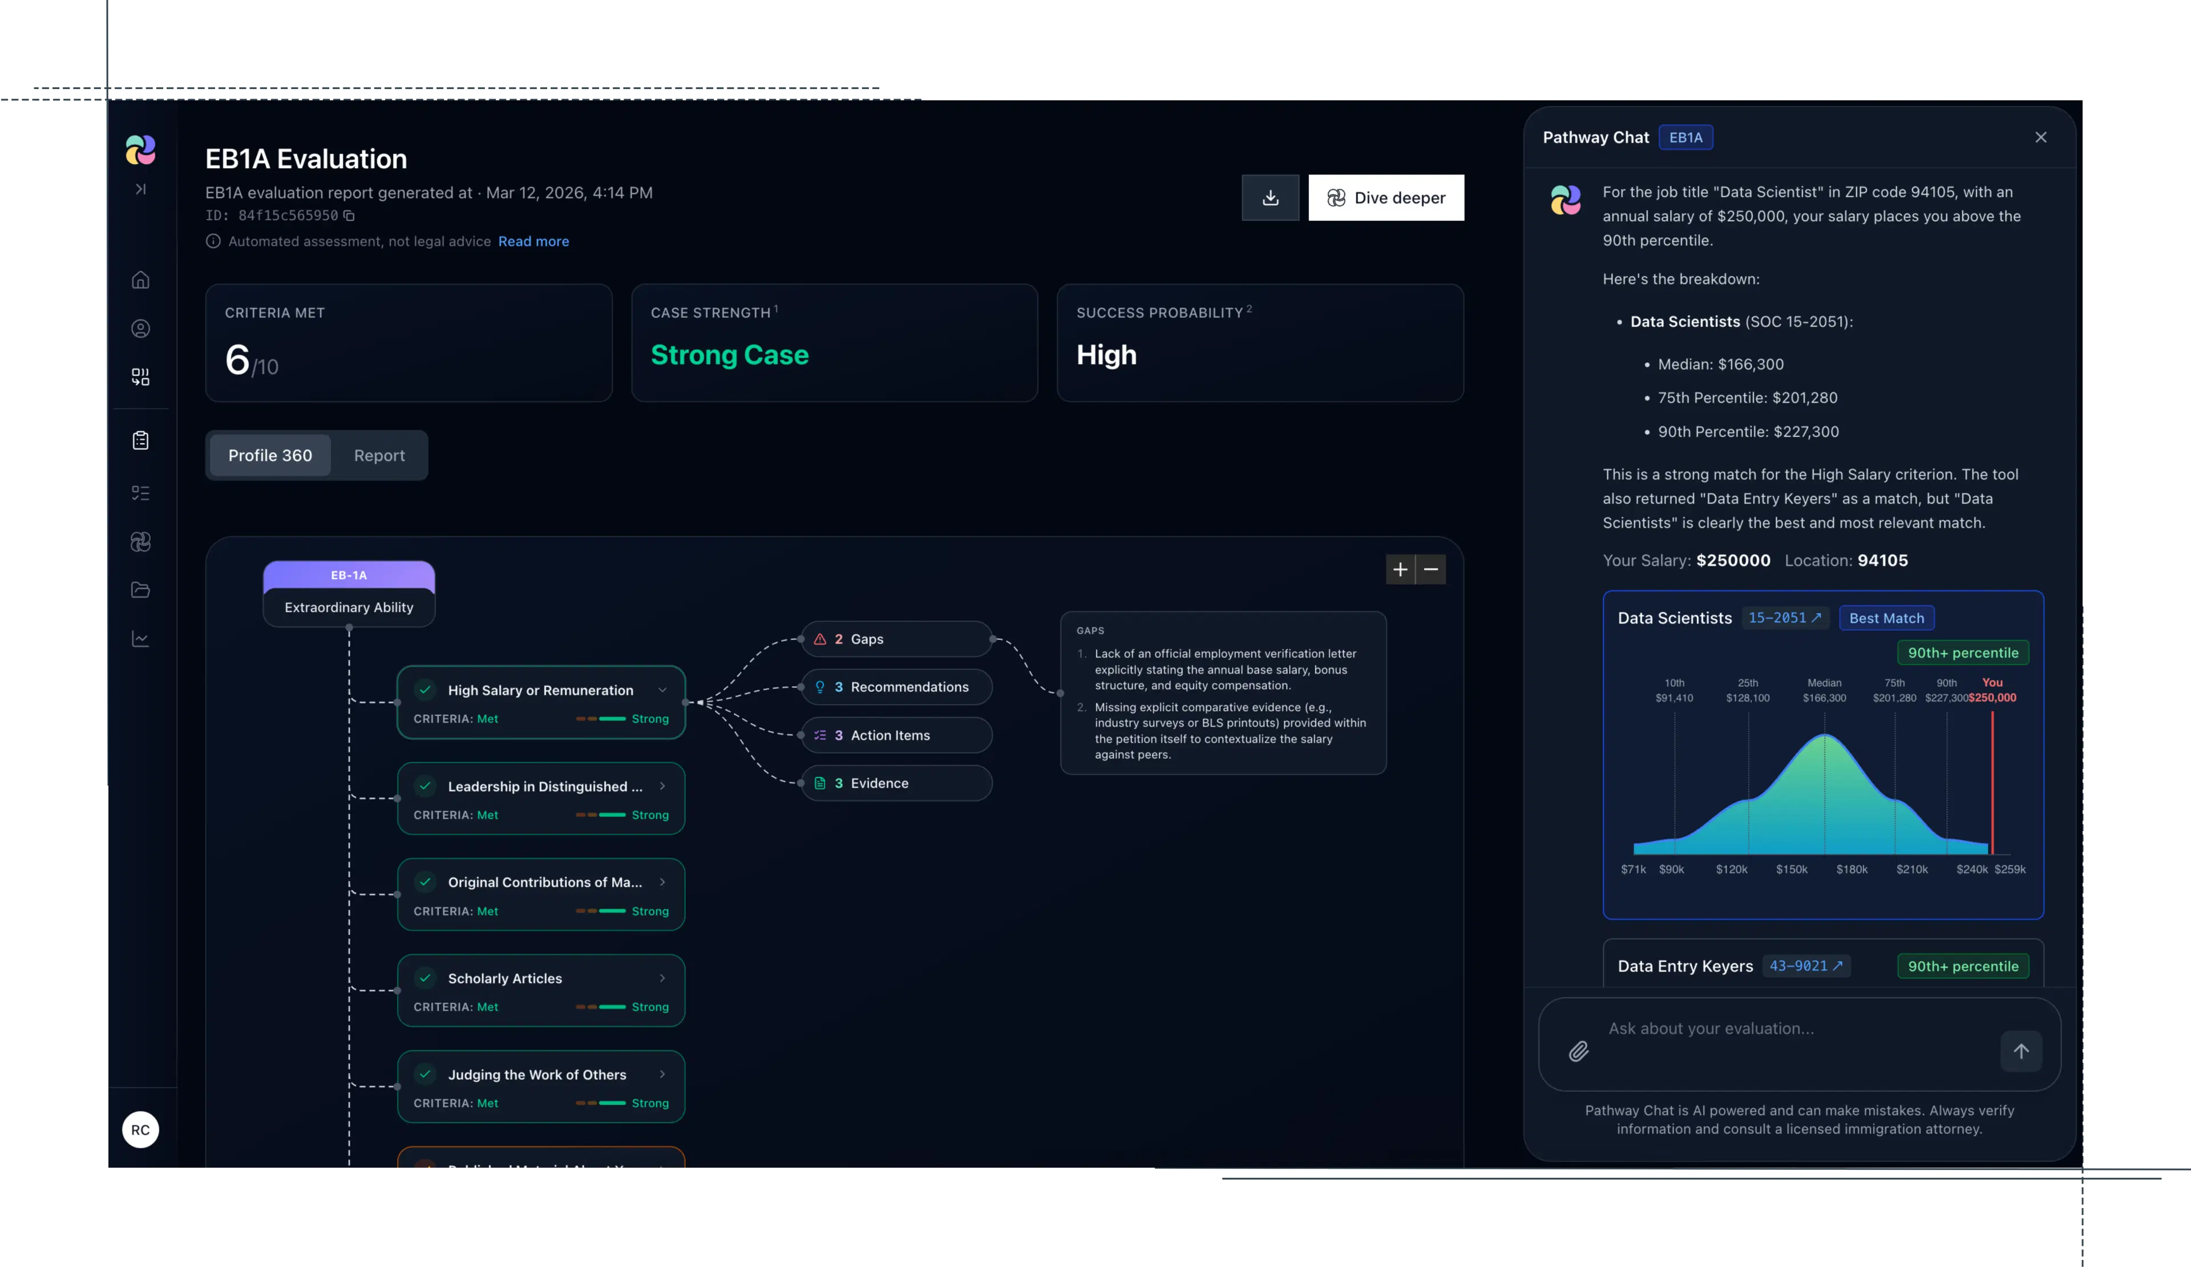
Task: Expand the sidebar with the collapse arrow icon
Action: coord(140,189)
